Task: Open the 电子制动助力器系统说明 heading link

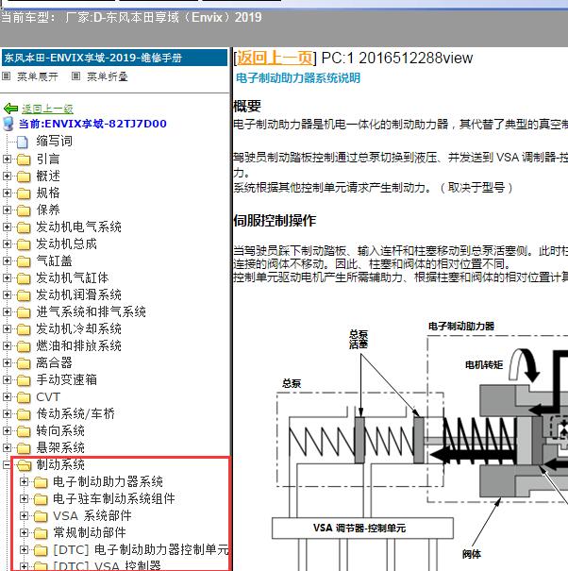Action: coord(298,78)
